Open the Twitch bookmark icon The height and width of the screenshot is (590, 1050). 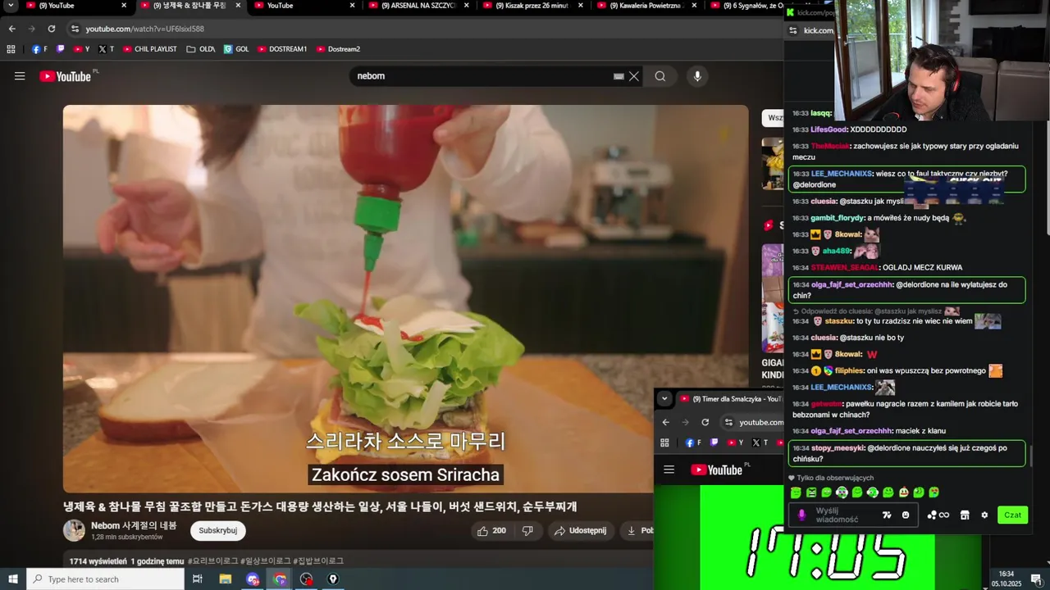tap(61, 49)
